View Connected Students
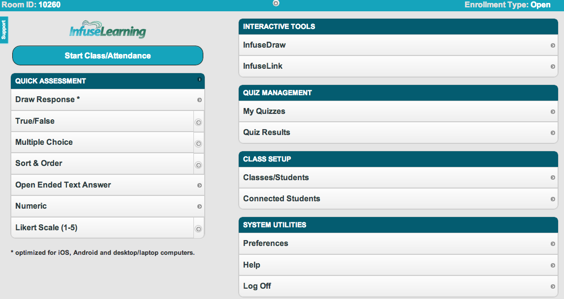 [x=398, y=199]
